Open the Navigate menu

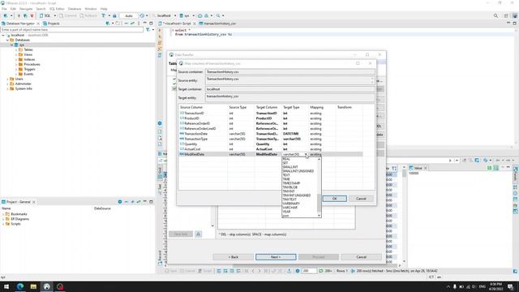point(26,9)
